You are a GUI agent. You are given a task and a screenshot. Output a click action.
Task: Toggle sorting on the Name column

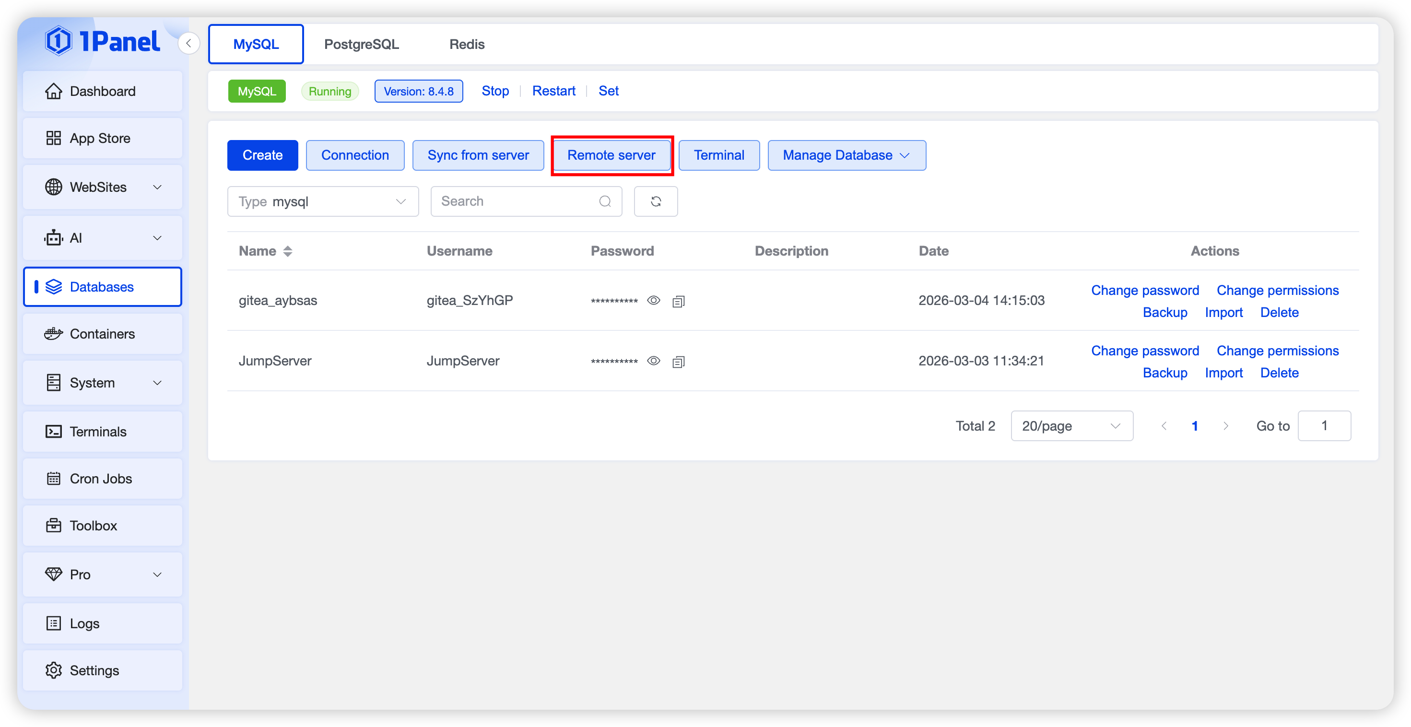288,251
